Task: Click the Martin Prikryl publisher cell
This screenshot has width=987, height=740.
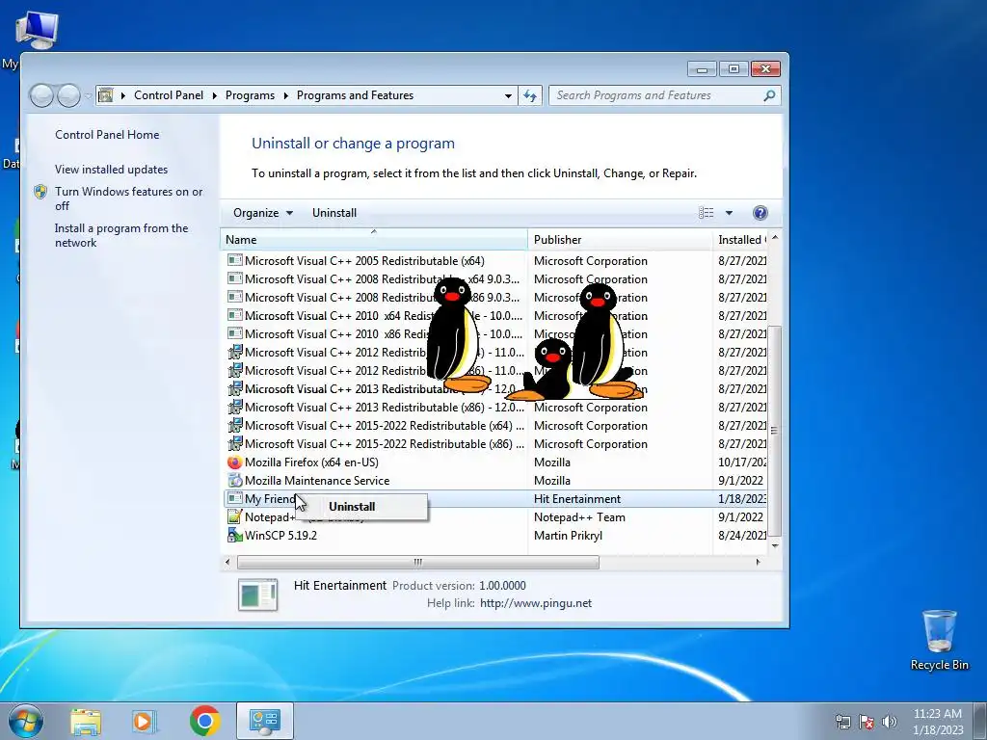Action: (x=568, y=536)
